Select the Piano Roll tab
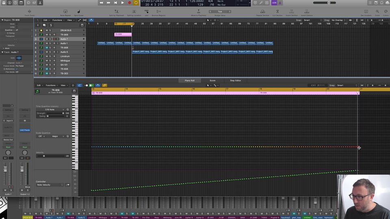The height and width of the screenshot is (219, 390). tap(190, 80)
